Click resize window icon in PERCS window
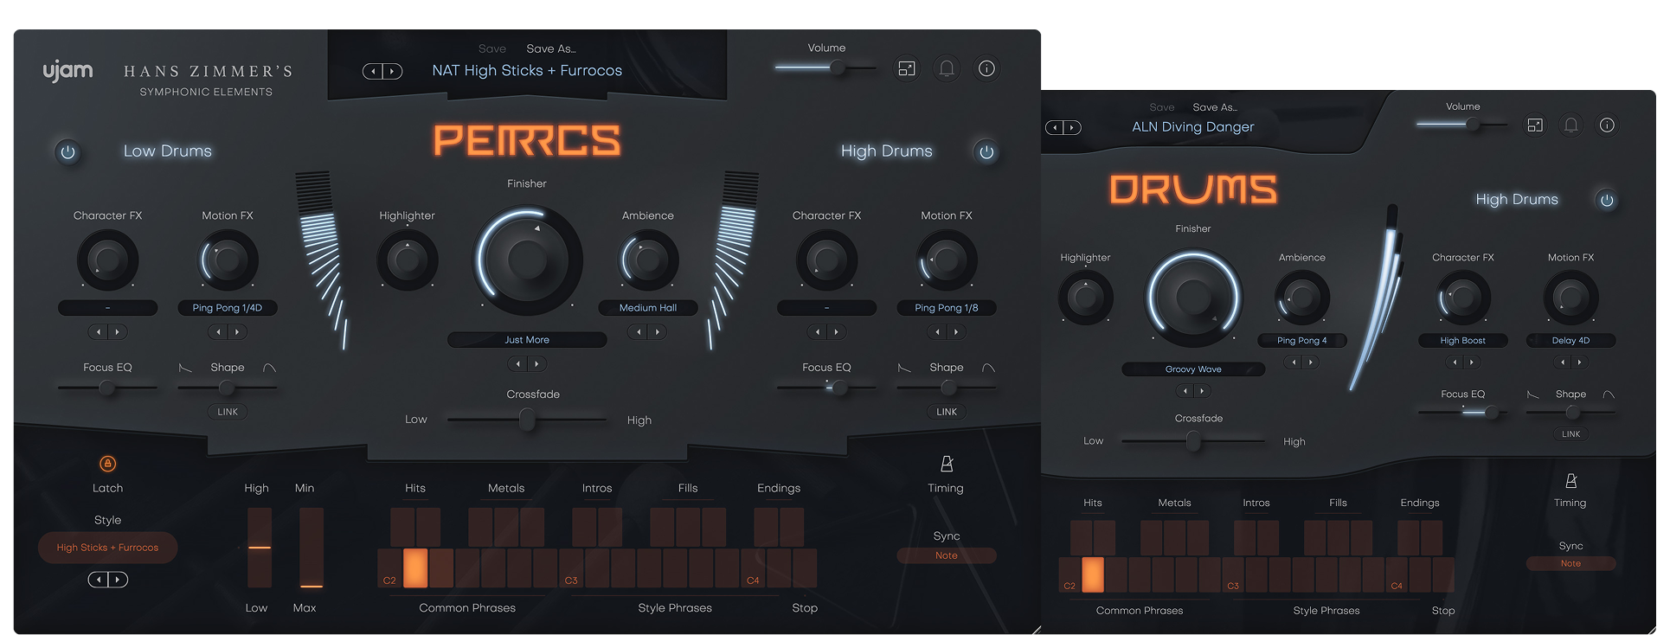 (907, 68)
